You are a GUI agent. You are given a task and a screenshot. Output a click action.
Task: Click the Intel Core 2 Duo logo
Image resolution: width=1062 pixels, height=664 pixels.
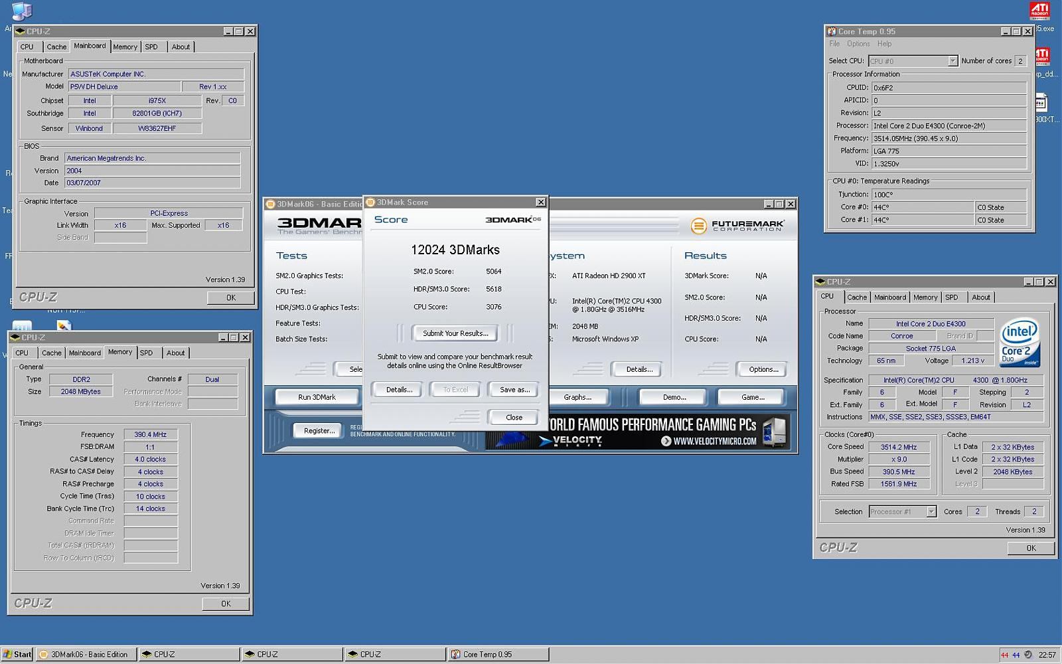(x=1020, y=343)
